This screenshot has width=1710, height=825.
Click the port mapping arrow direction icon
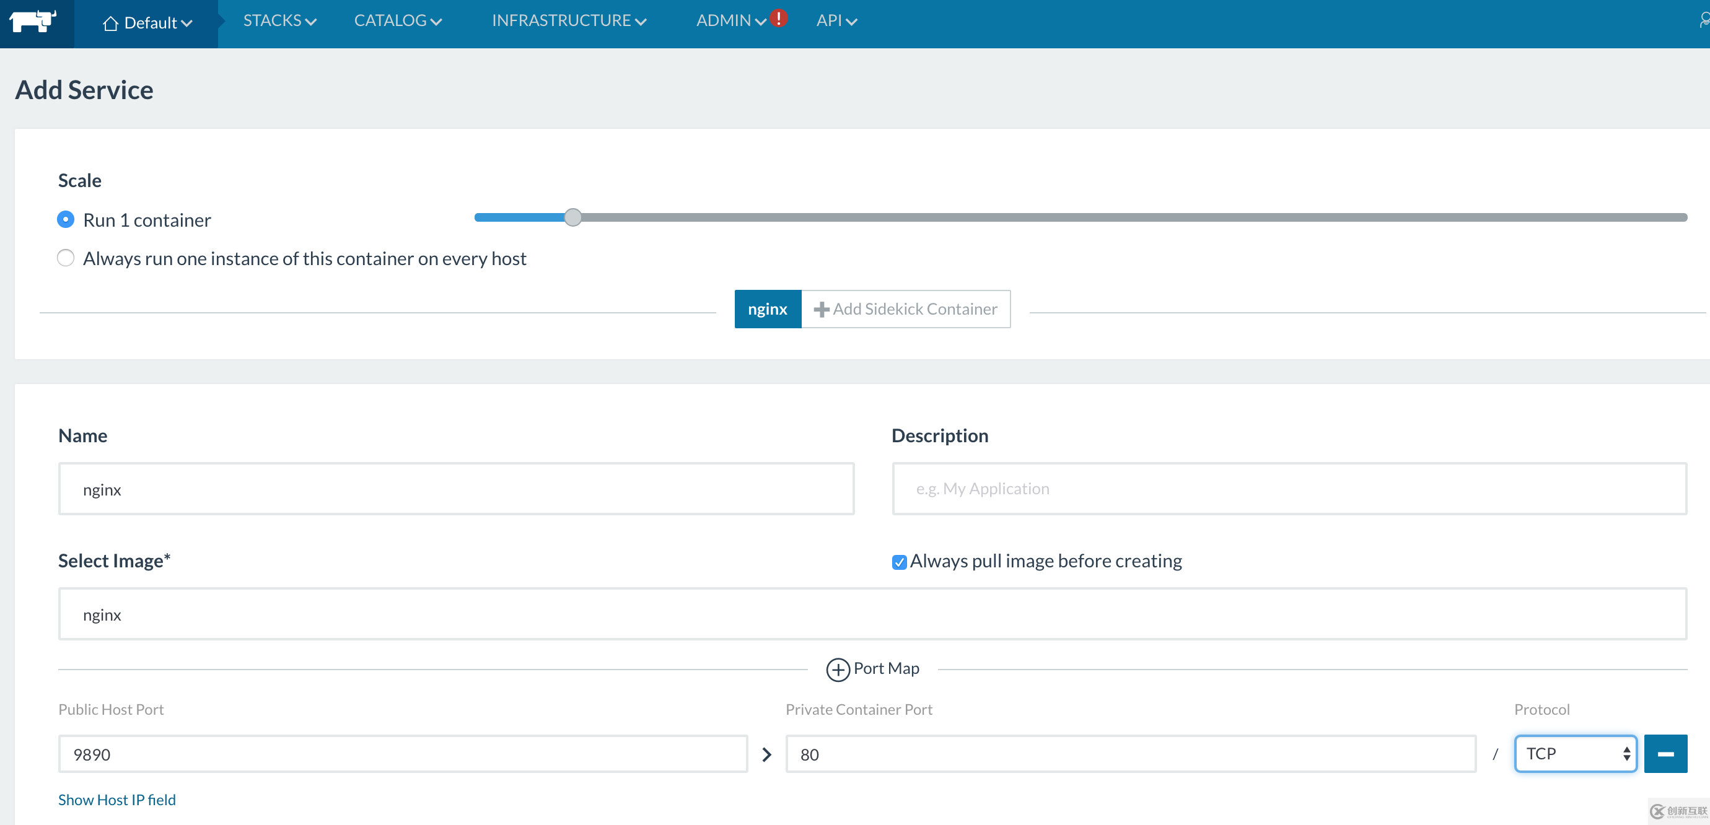[x=766, y=754]
